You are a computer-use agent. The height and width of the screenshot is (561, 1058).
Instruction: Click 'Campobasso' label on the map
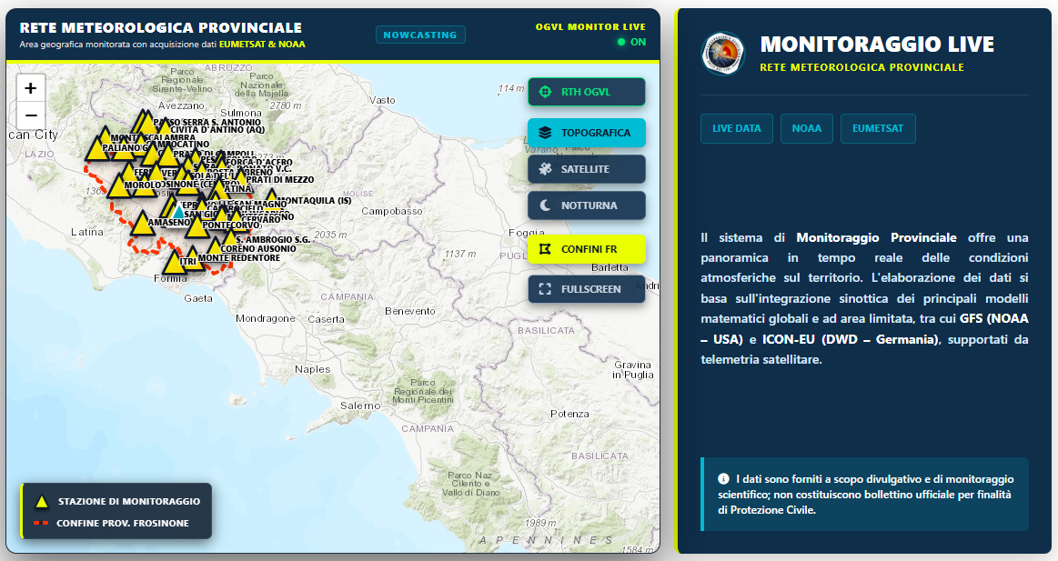pos(392,211)
